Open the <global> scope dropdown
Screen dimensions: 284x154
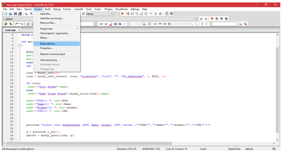tap(18, 19)
